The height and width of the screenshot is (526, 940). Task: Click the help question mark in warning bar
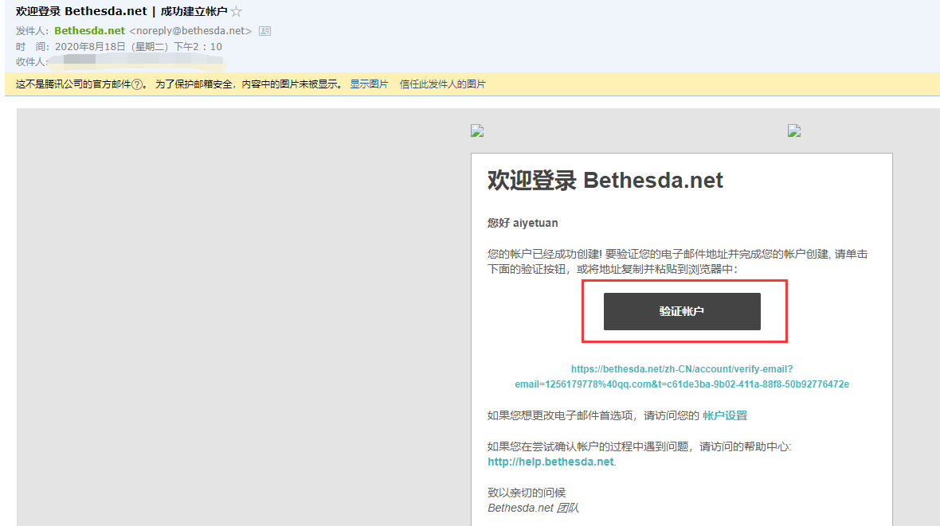coord(137,84)
